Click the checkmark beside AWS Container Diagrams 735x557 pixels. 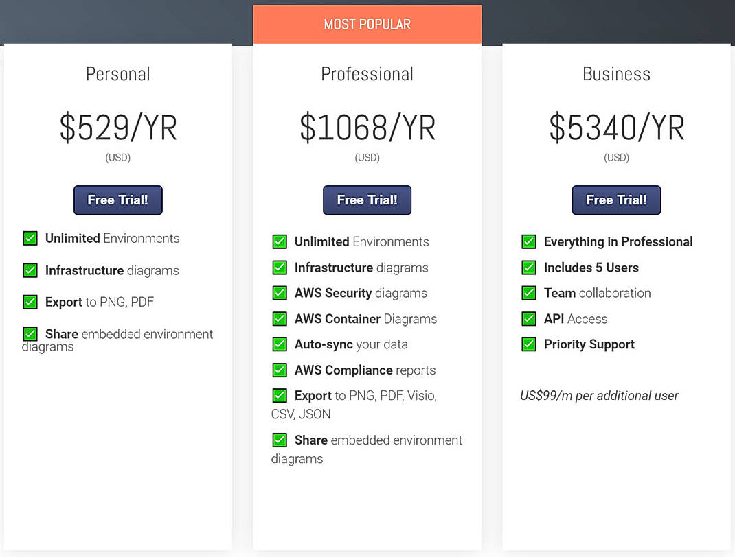(280, 319)
